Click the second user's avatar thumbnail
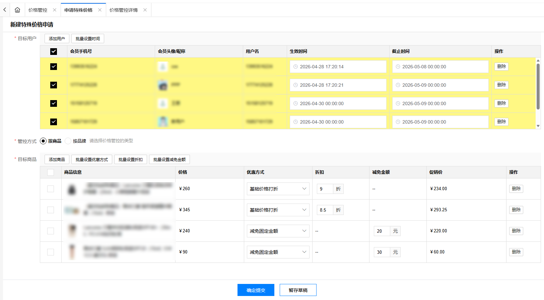 163,85
